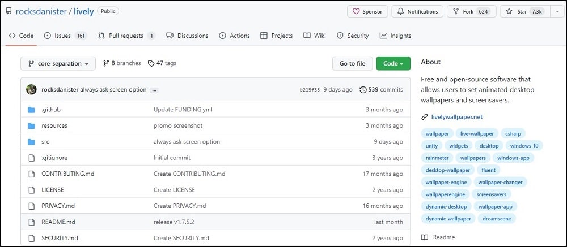Open the Readme link in About

click(438, 237)
